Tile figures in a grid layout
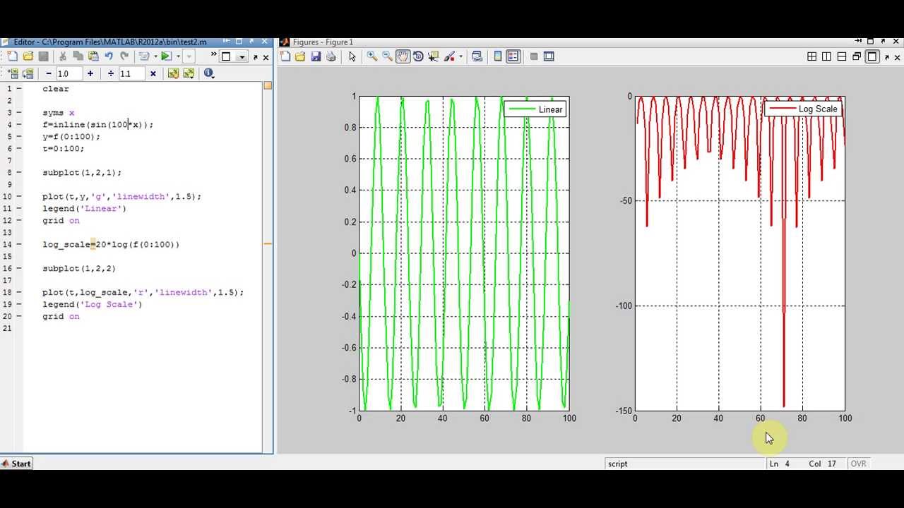Screen dimensions: 904x508 (x=812, y=56)
